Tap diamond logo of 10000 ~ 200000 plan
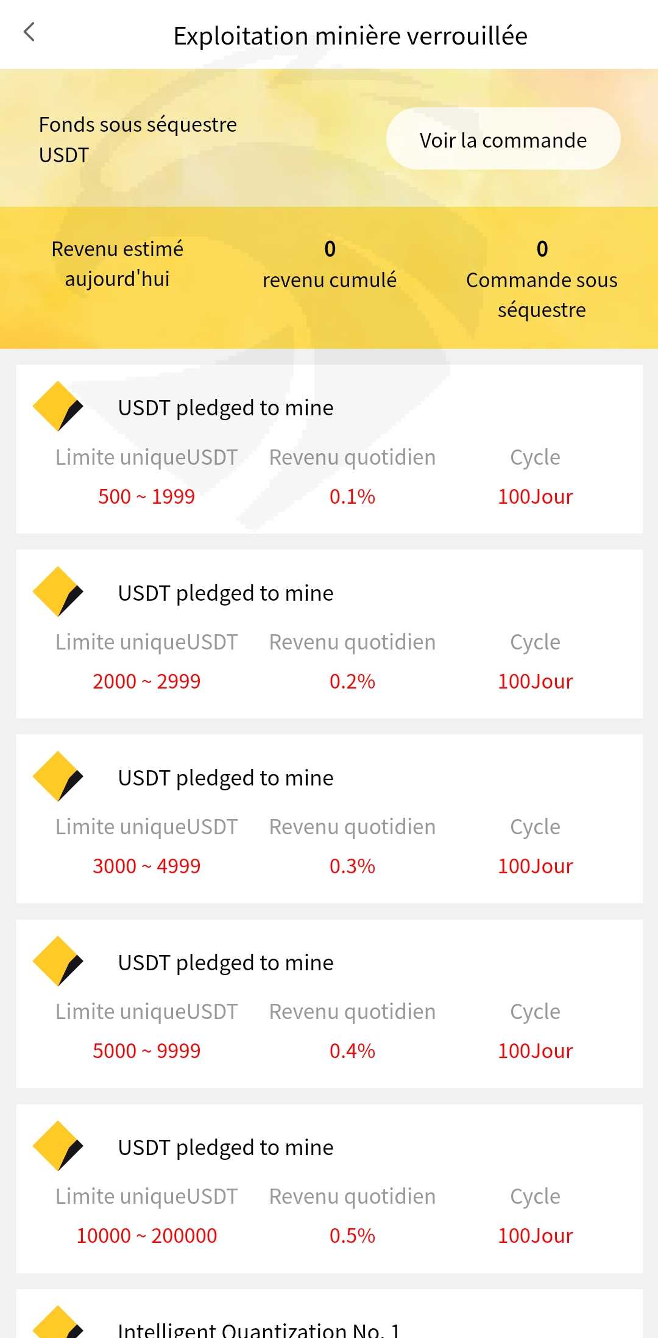This screenshot has width=658, height=1338. pos(57,1146)
